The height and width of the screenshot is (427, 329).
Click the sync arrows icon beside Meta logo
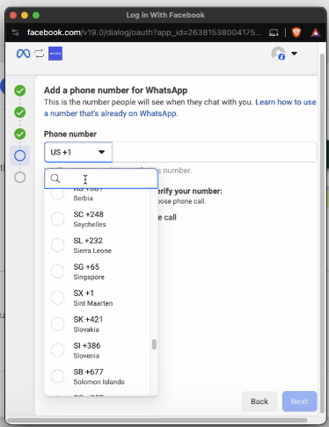click(40, 54)
